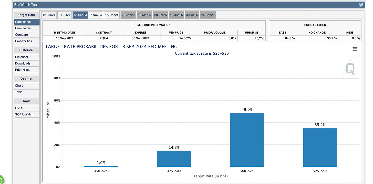373x184 pixels.
Task: Click the 450-475 probability bar
Action: click(101, 166)
